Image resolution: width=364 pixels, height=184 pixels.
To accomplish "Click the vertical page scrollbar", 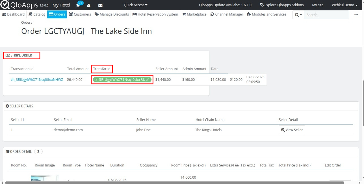I will coord(363,104).
